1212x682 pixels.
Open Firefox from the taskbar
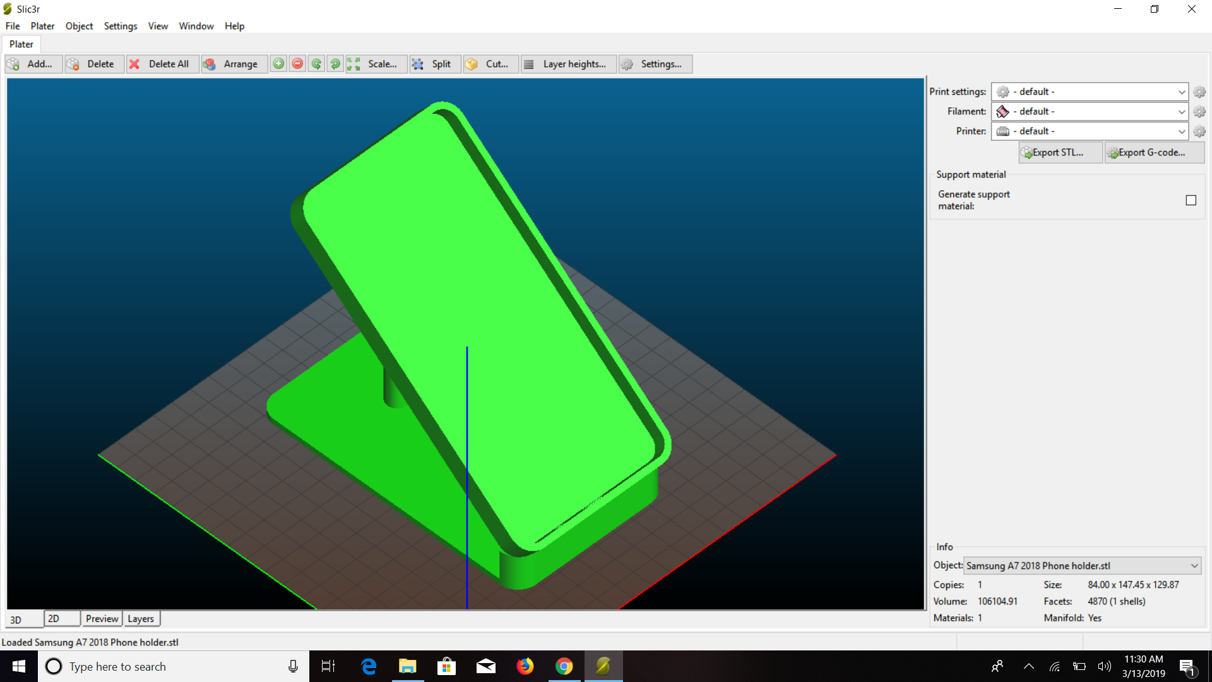pyautogui.click(x=525, y=666)
